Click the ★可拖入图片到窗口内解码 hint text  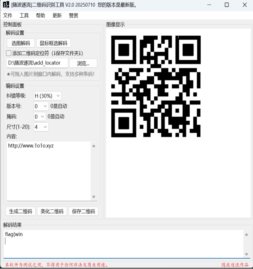click(x=51, y=74)
